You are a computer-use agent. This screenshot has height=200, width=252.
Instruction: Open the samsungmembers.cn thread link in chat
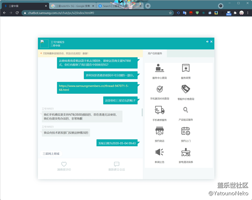pyautogui.click(x=94, y=88)
